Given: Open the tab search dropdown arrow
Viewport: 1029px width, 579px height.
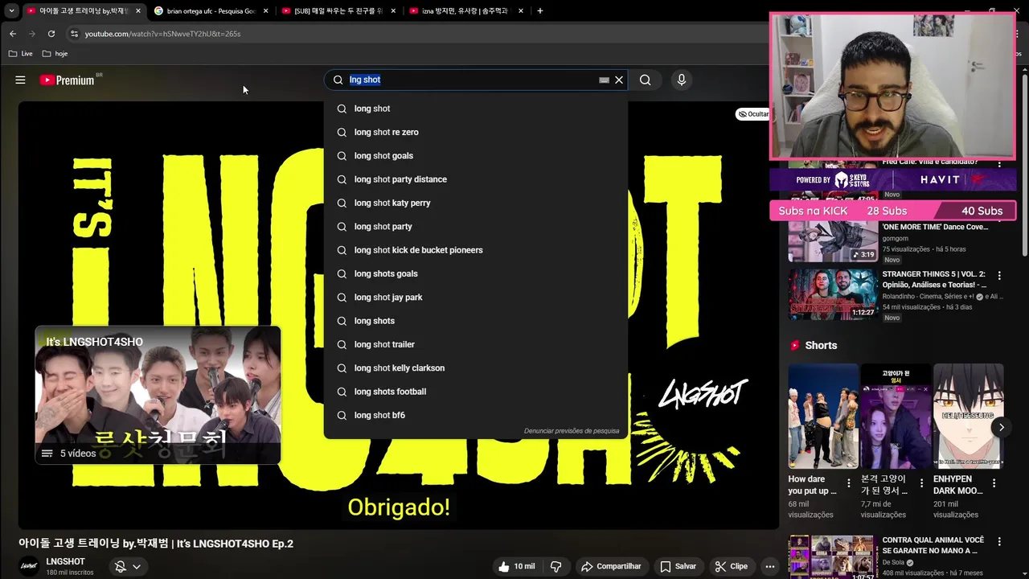Looking at the screenshot, I should click(11, 11).
